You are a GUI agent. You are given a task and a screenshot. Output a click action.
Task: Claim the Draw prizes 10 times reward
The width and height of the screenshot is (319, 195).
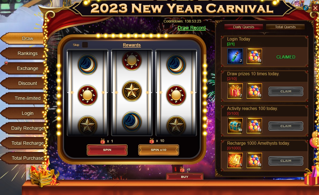tap(286, 91)
